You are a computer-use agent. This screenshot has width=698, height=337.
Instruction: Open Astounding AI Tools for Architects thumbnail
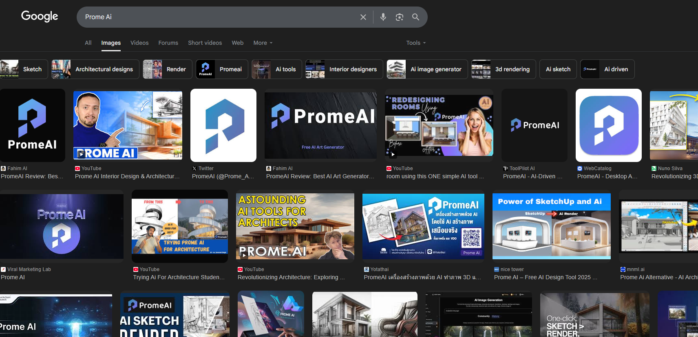pyautogui.click(x=295, y=226)
